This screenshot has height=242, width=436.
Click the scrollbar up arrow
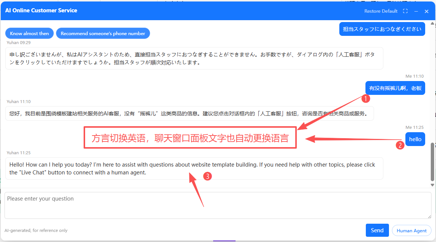(432, 24)
